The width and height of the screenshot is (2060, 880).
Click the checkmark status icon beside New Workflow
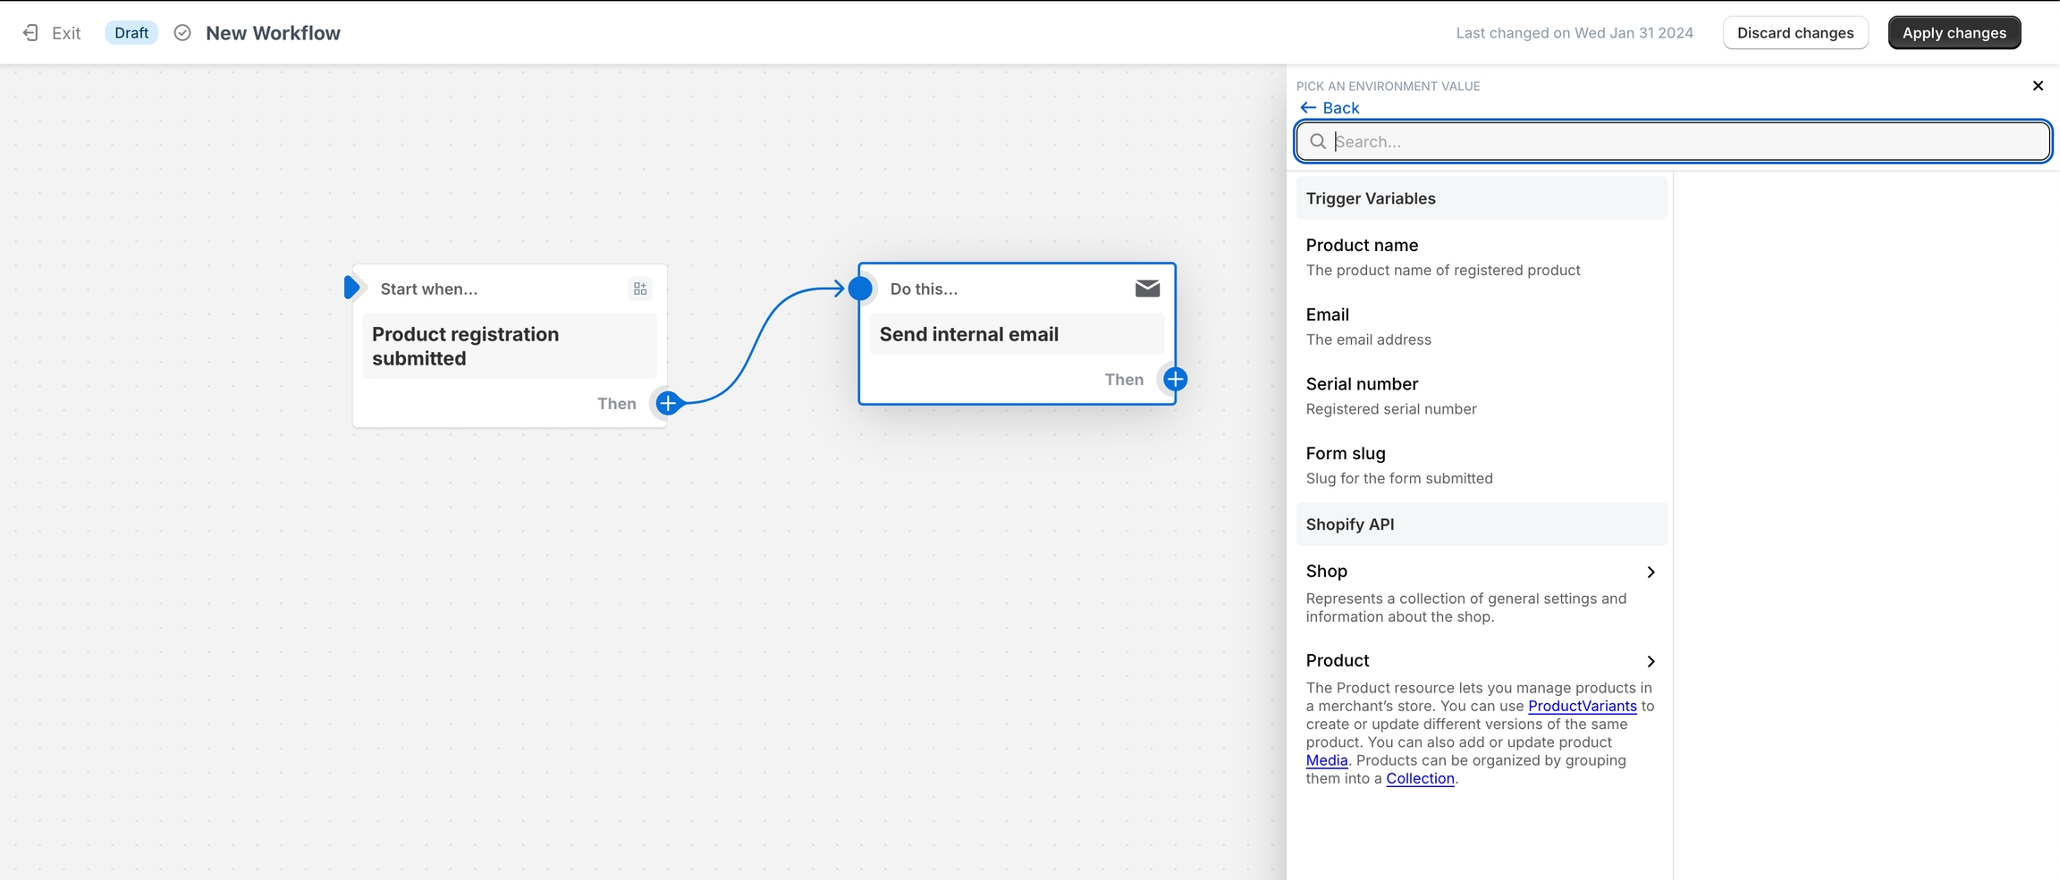tap(182, 33)
